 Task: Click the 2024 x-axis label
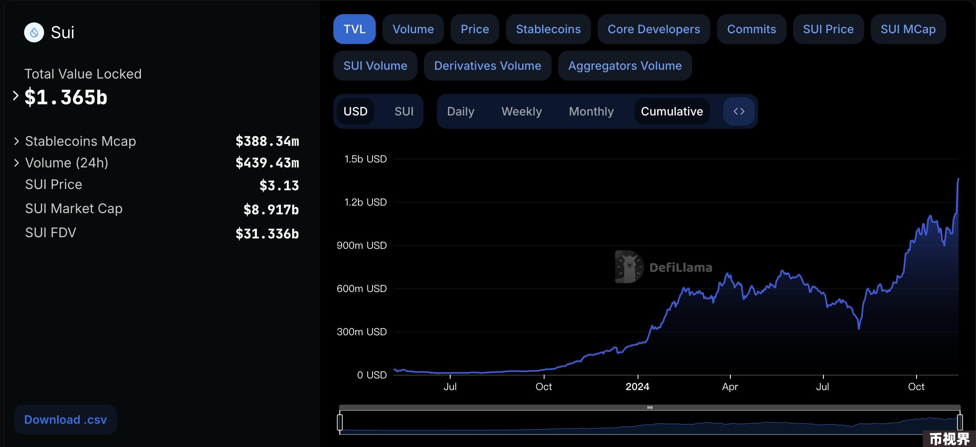coord(637,387)
